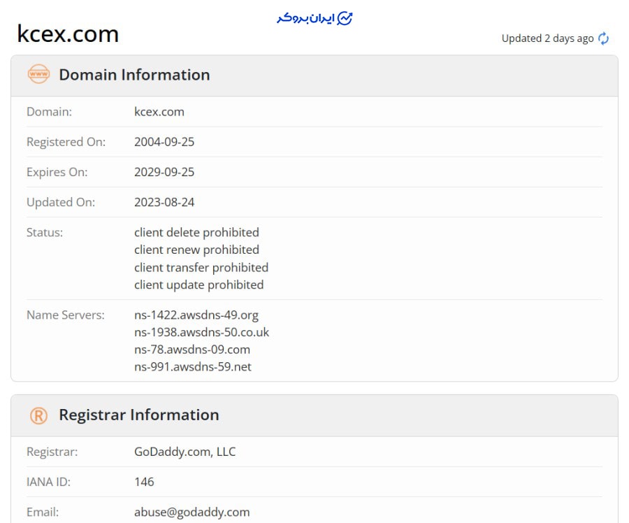Image resolution: width=629 pixels, height=523 pixels.
Task: Select expiry date 2029-09-25
Action: coord(164,172)
